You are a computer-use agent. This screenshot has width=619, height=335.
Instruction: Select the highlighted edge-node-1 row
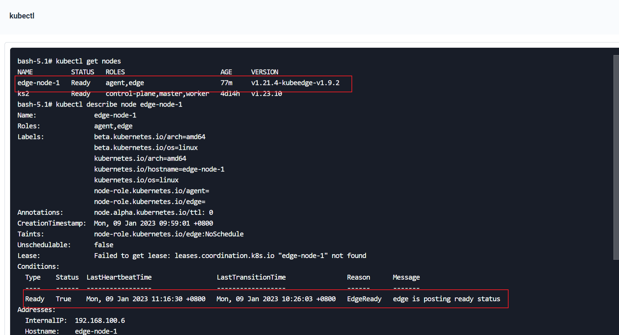tap(139, 83)
